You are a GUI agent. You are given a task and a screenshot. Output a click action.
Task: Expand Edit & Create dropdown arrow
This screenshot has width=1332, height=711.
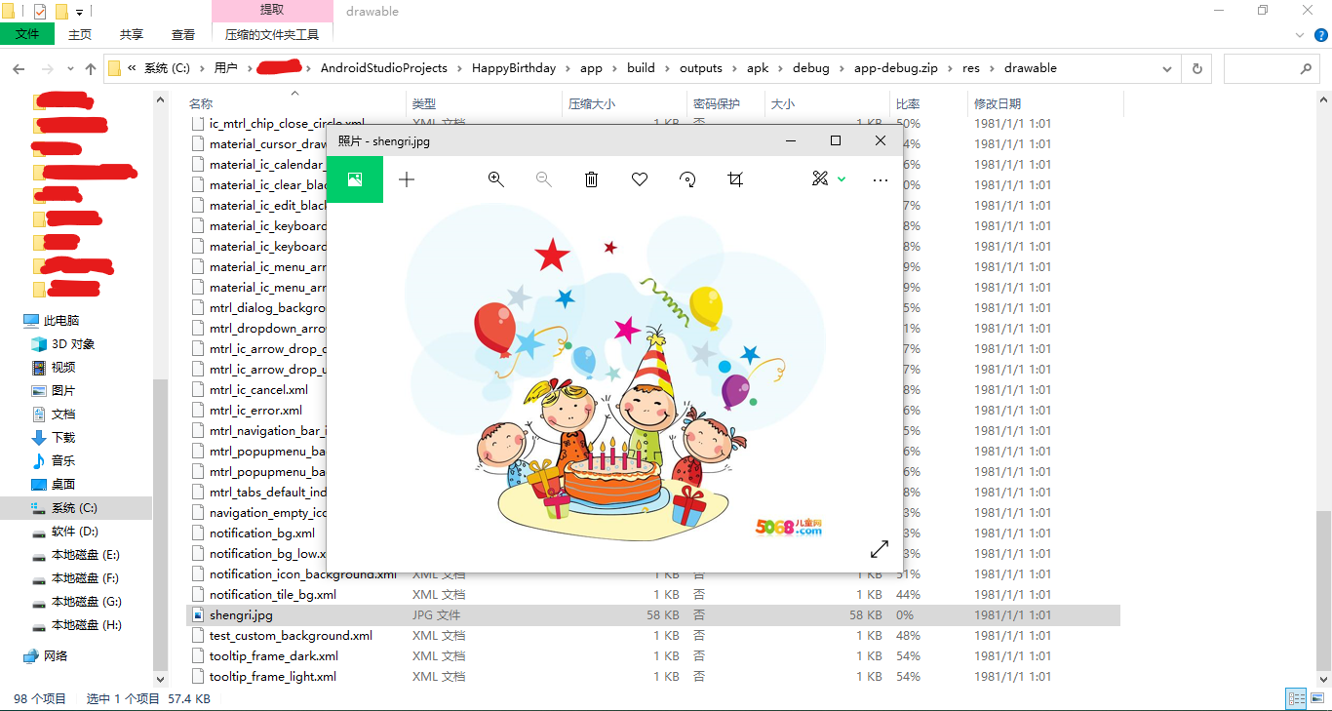[x=842, y=179]
